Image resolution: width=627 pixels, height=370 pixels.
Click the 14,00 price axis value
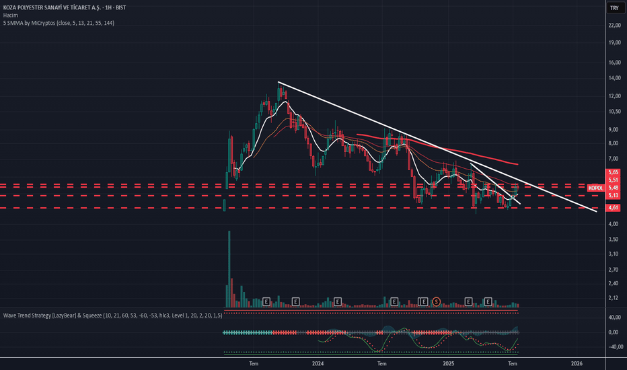click(614, 78)
